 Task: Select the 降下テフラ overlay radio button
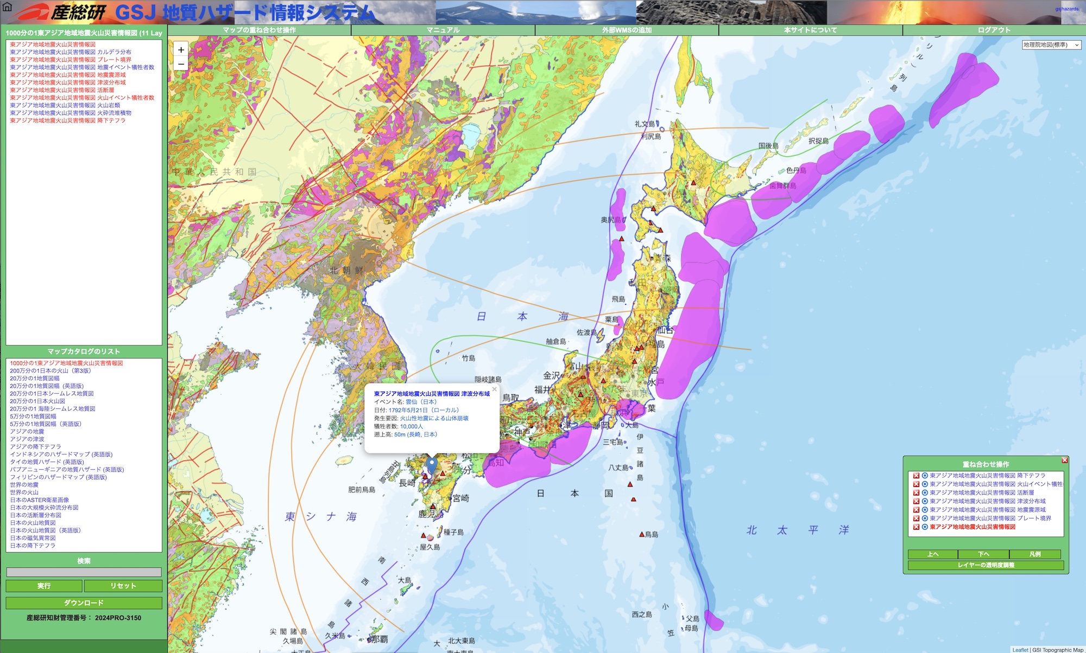click(x=925, y=476)
